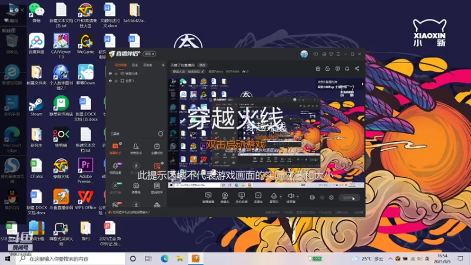Add live screen capture source
Viewport: 471px width, 265px height.
[x=208, y=198]
